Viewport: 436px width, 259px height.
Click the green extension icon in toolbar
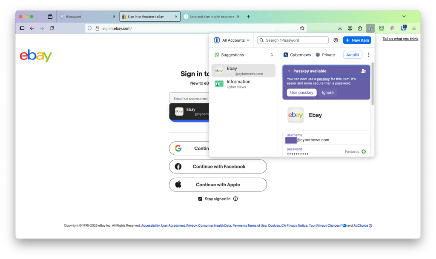pyautogui.click(x=381, y=28)
